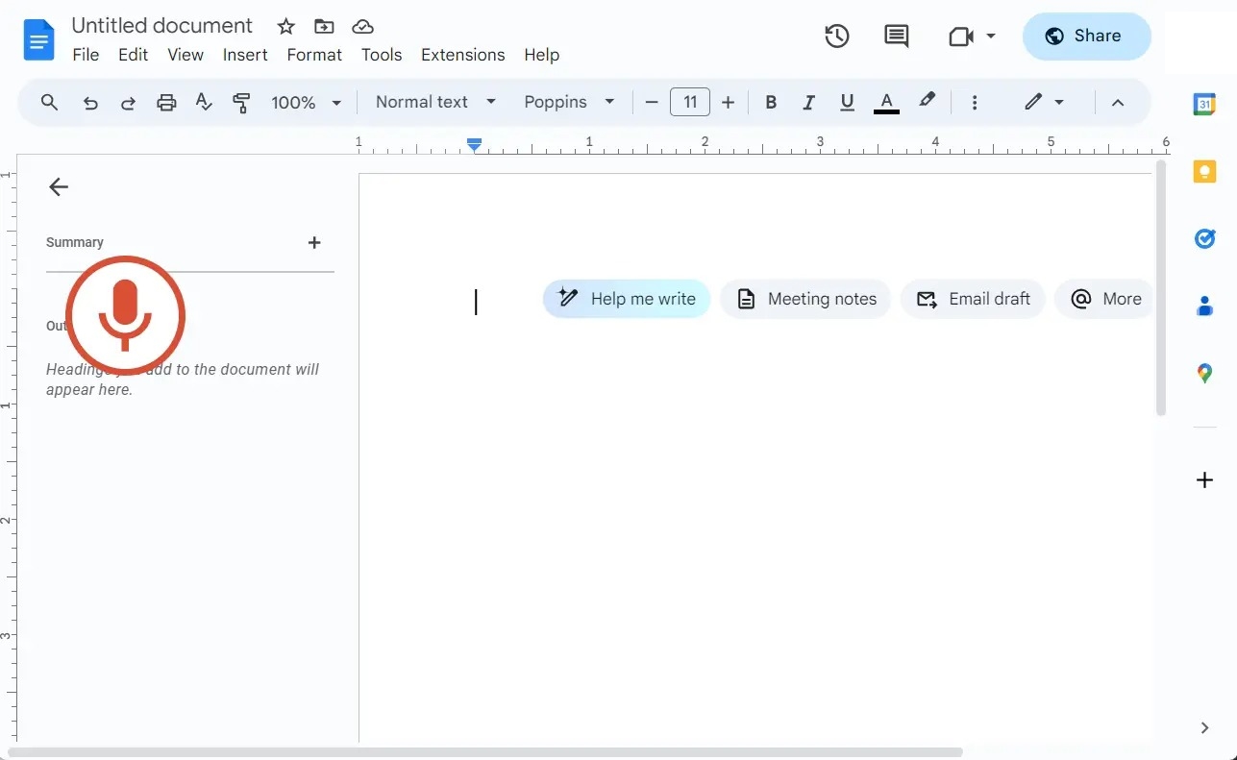Image resolution: width=1237 pixels, height=760 pixels.
Task: Click the voice typing microphone overlay
Action: pyautogui.click(x=125, y=316)
